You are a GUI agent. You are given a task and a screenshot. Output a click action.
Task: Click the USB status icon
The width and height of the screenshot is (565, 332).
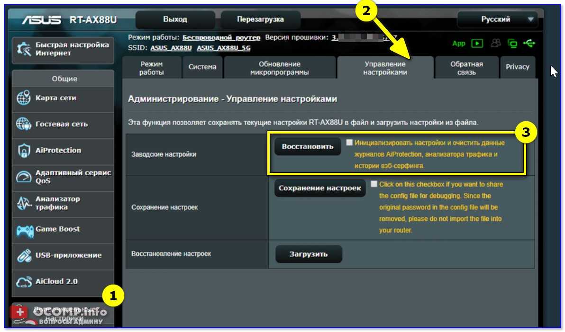point(529,43)
